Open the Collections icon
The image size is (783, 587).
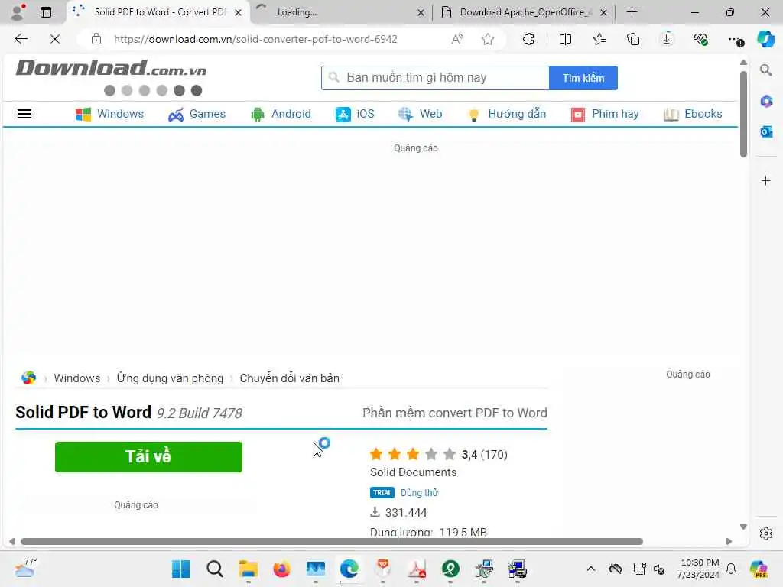tap(633, 39)
